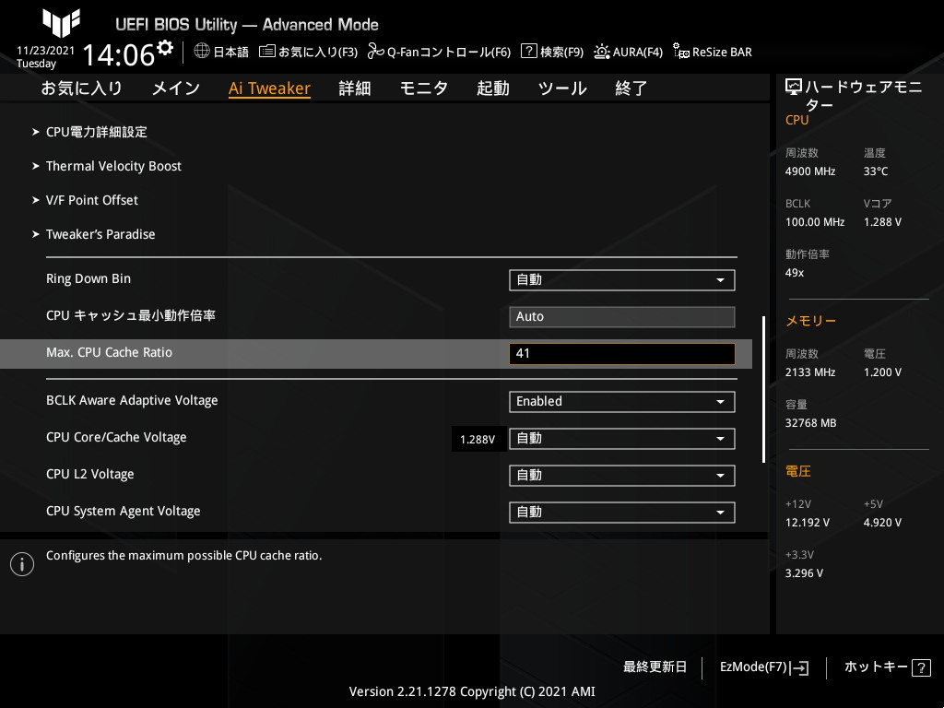Viewport: 944px width, 708px height.
Task: Click the 32768 MB capacity value
Action: click(x=811, y=423)
